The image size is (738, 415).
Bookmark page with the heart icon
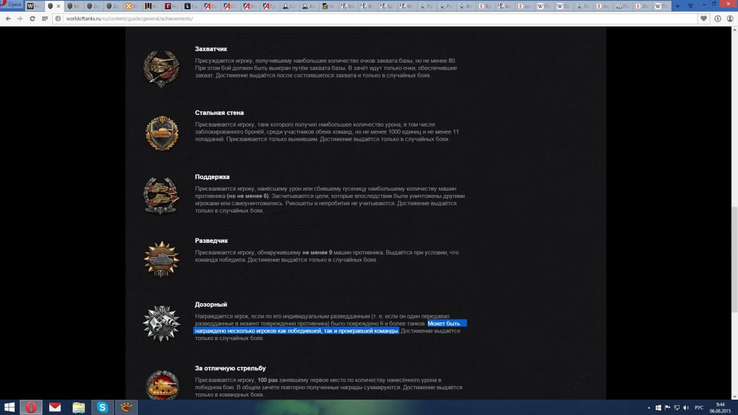[x=704, y=18]
